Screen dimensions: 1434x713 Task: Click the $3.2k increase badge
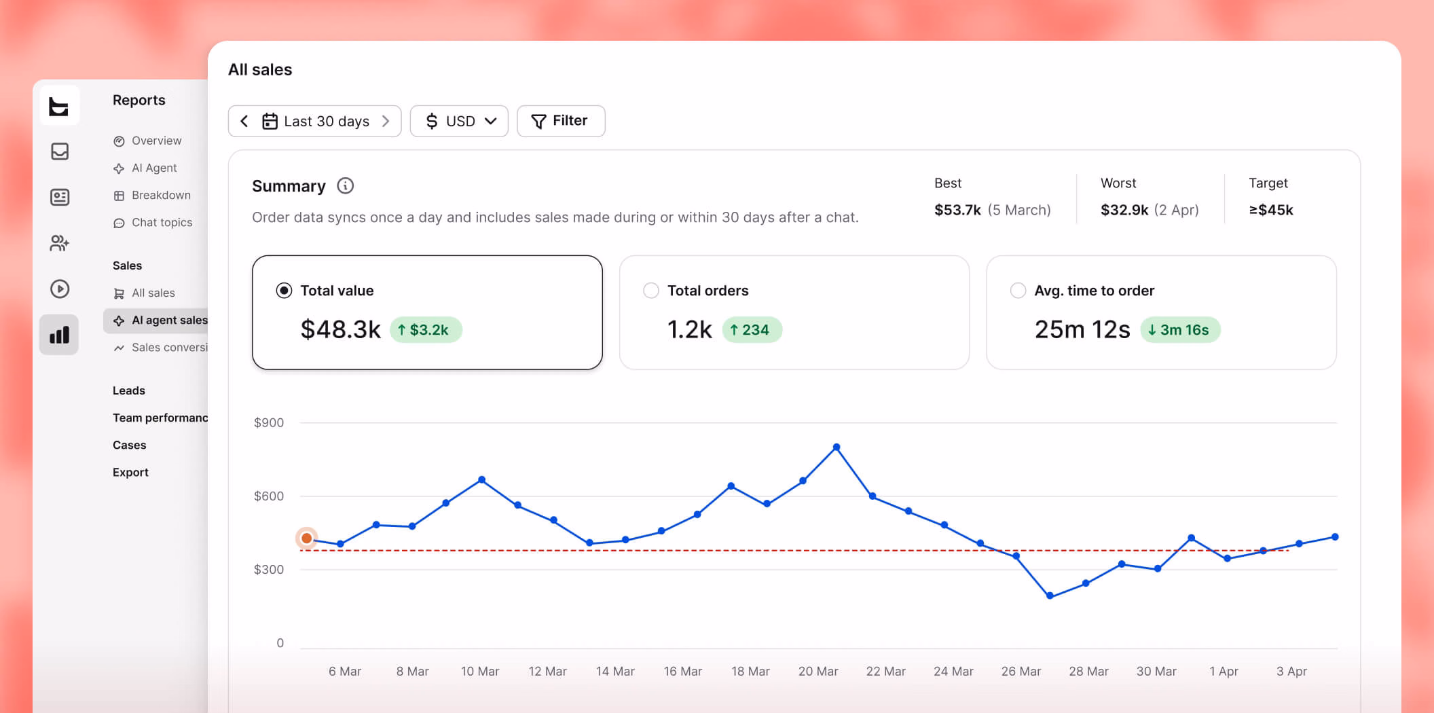tap(426, 329)
